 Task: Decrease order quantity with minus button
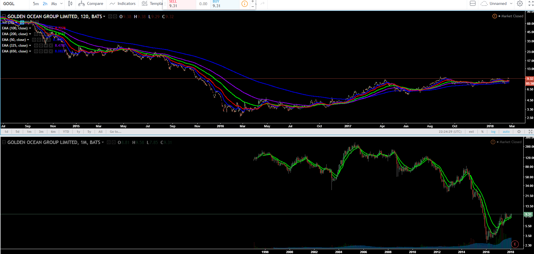pos(253,6)
